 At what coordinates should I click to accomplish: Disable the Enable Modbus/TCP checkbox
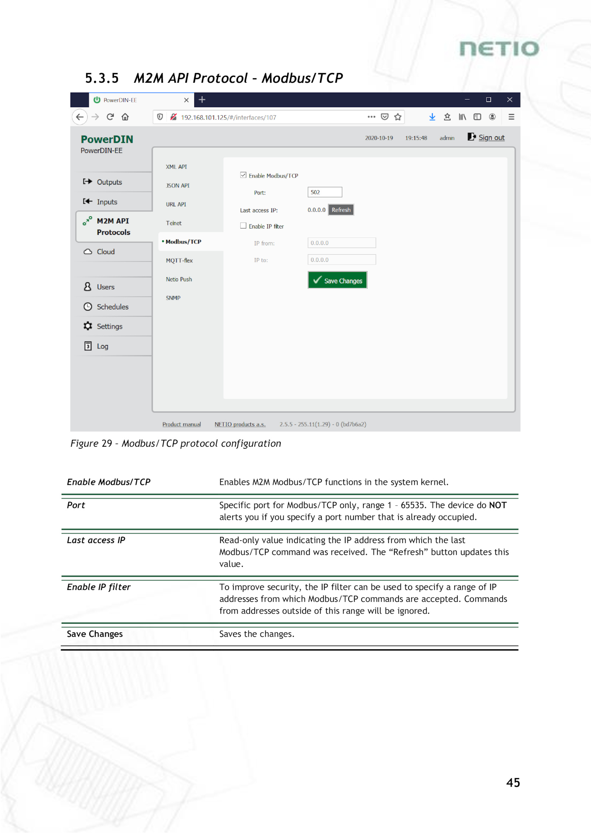(x=243, y=175)
